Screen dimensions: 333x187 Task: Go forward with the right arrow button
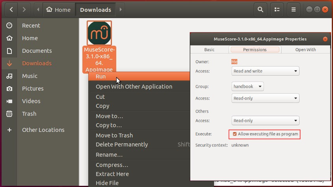[x=24, y=9]
